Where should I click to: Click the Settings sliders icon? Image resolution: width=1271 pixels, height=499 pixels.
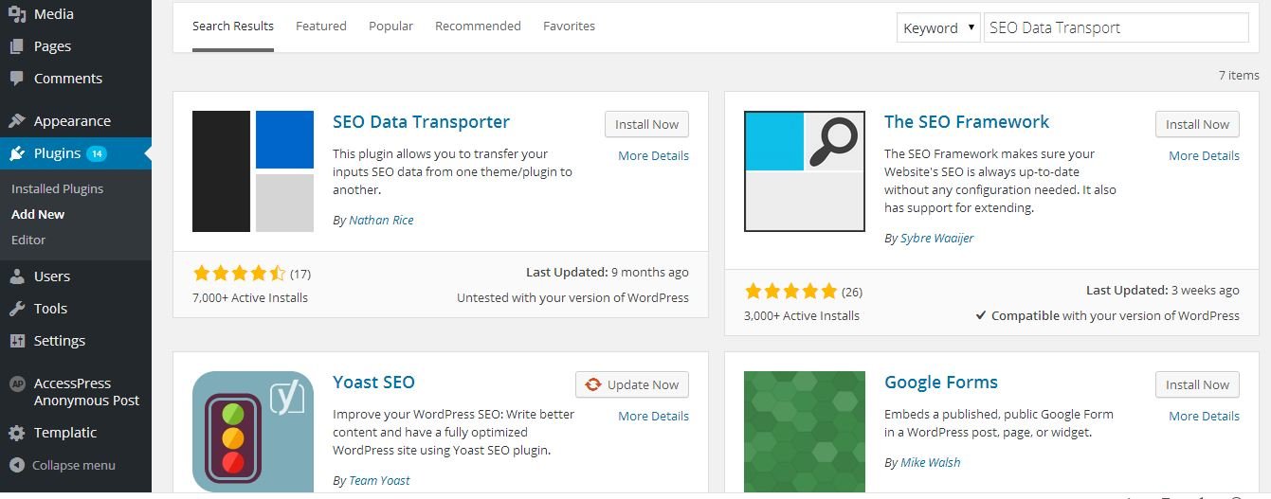(x=17, y=341)
